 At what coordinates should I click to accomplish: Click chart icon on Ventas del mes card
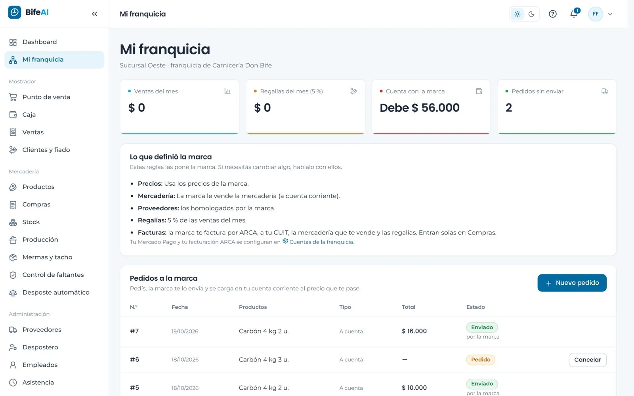pos(227,91)
